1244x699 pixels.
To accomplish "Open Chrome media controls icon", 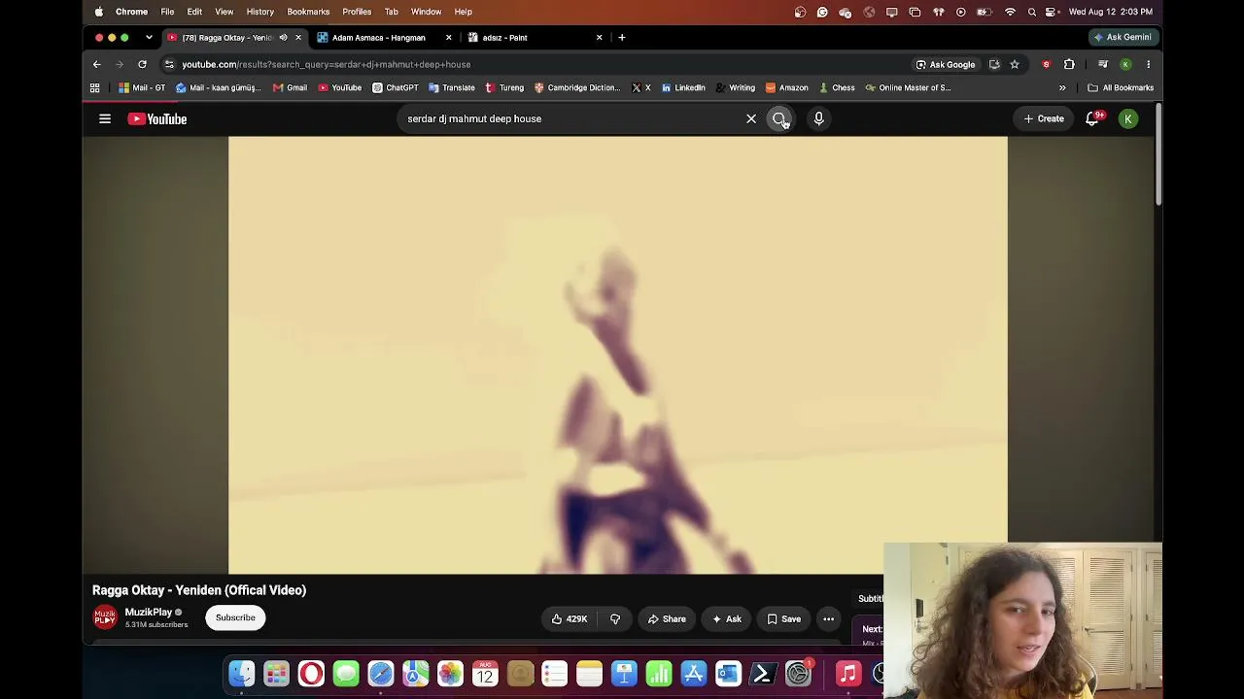I will click(1103, 64).
